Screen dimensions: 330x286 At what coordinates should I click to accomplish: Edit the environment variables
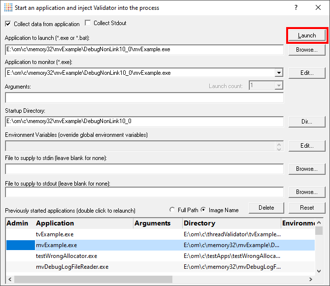[307, 146]
